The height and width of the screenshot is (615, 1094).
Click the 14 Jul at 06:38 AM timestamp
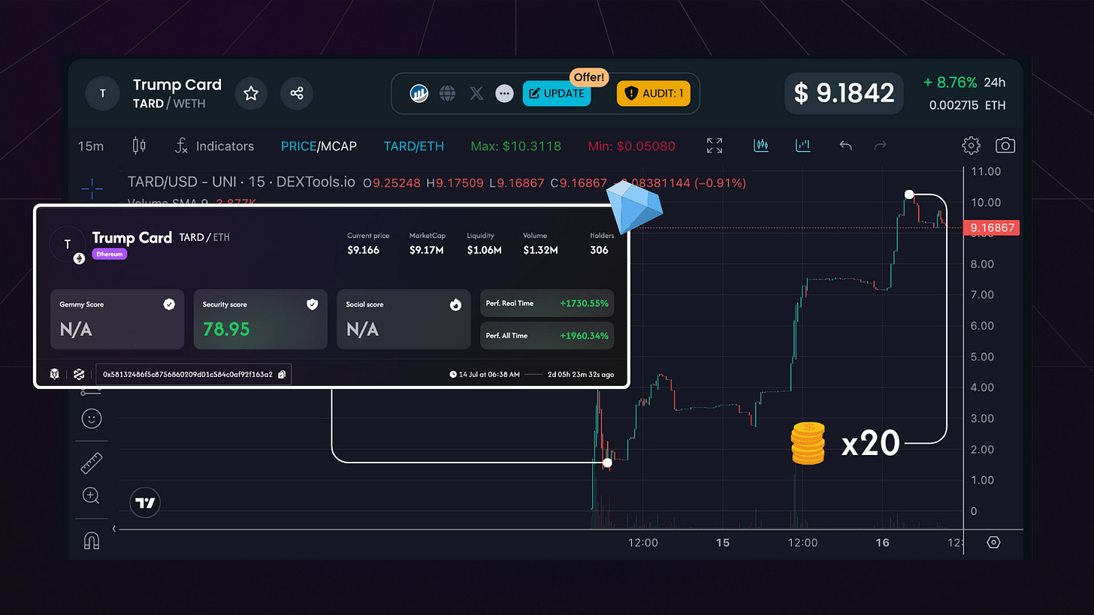click(x=485, y=374)
